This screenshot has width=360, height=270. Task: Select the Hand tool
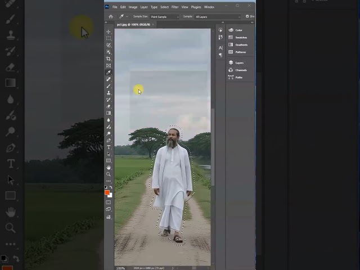pyautogui.click(x=109, y=168)
